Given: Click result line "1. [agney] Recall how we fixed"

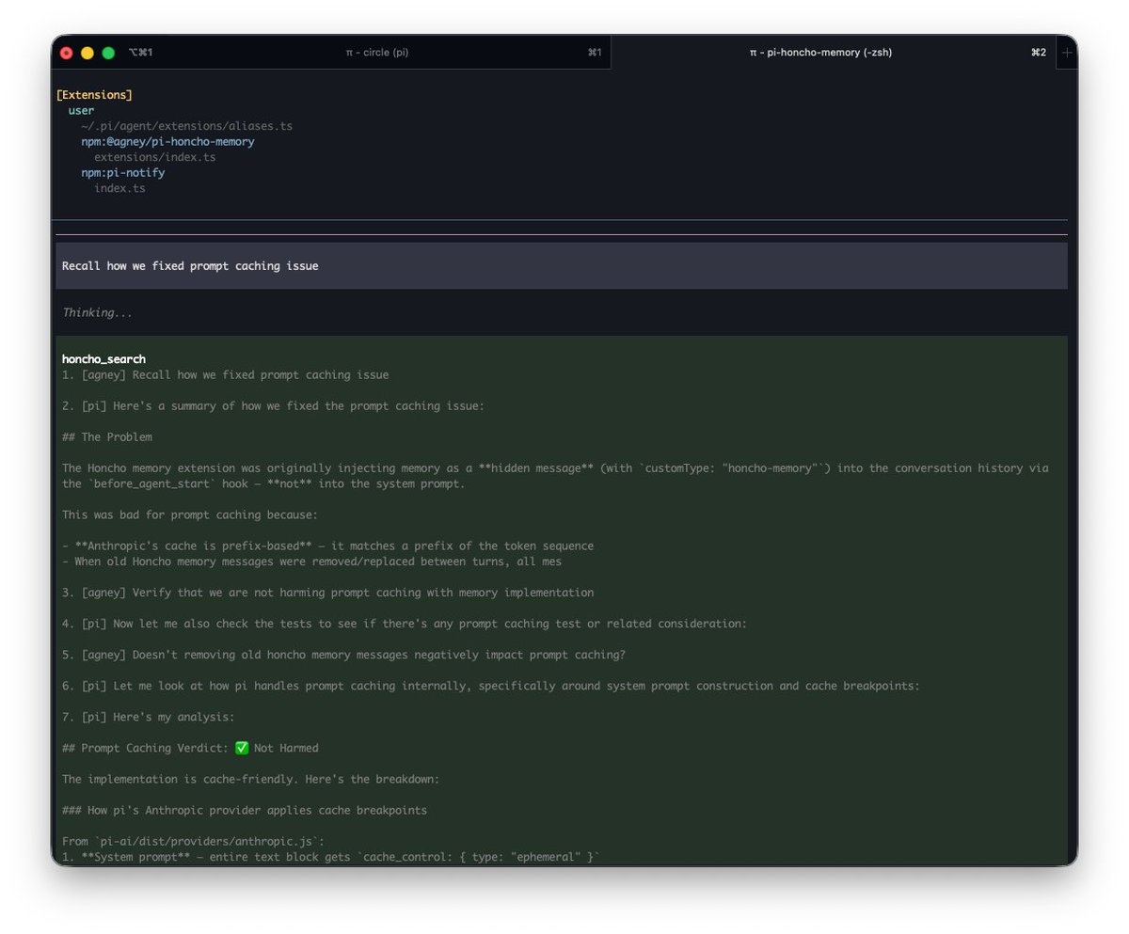Looking at the screenshot, I should 225,374.
